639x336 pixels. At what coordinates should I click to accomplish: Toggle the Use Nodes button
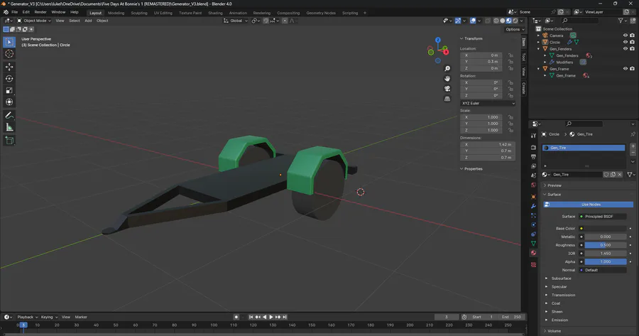(588, 205)
